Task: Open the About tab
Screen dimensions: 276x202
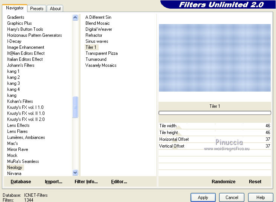Action: (55, 8)
